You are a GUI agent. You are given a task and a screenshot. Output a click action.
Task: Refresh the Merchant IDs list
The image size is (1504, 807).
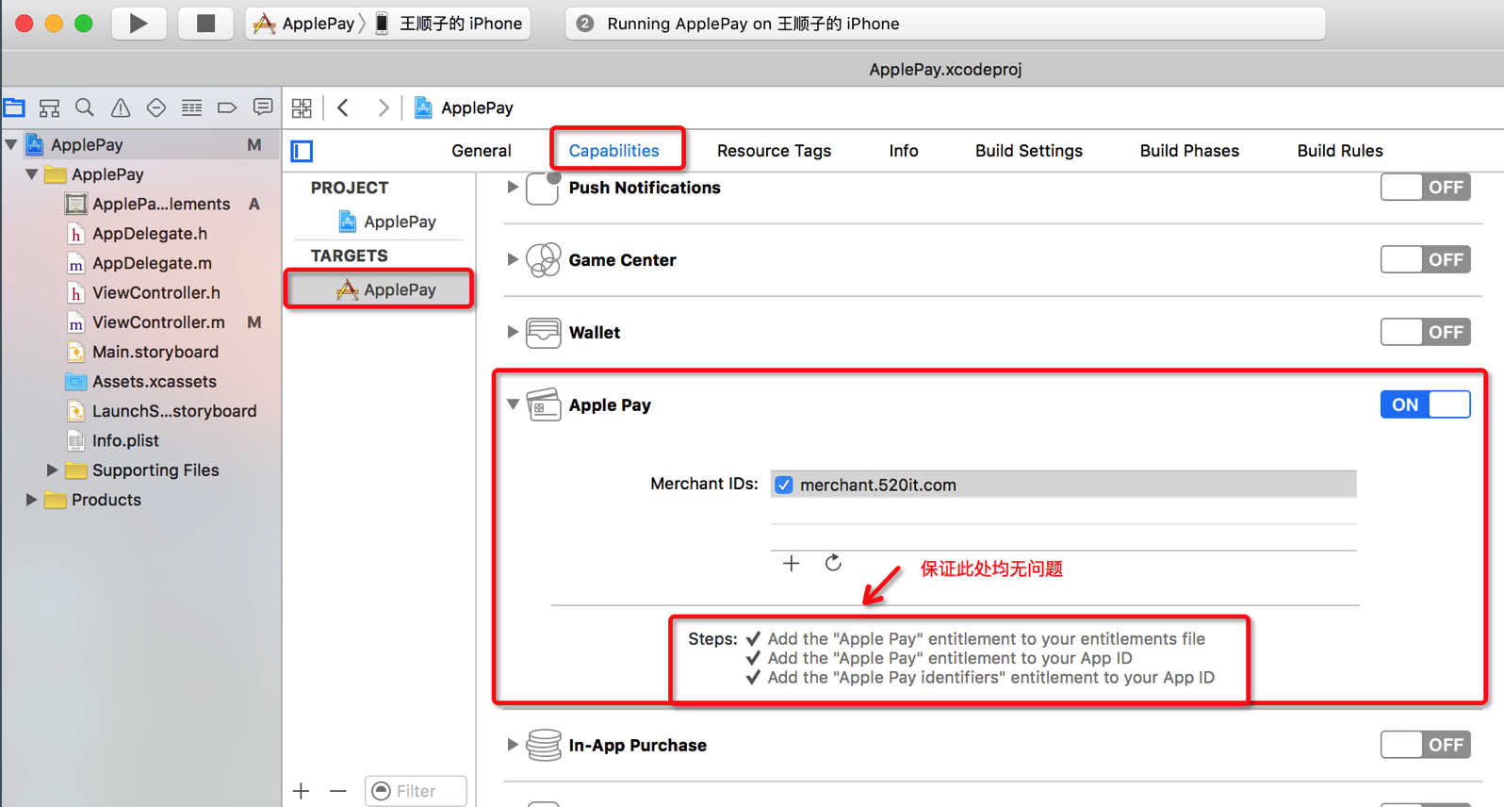(x=833, y=563)
